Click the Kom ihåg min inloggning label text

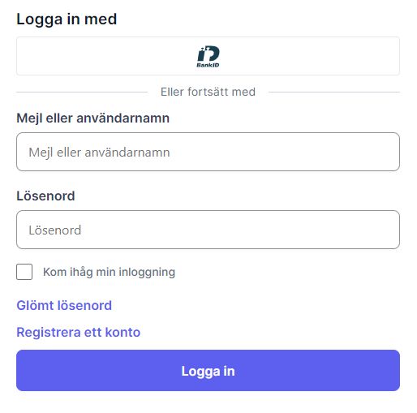tap(109, 272)
